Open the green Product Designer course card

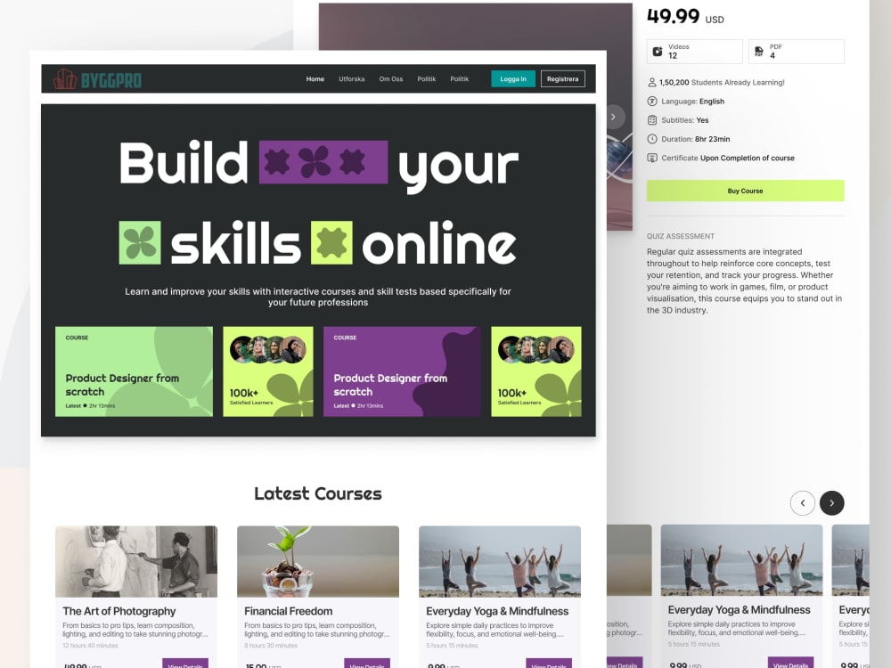point(135,371)
